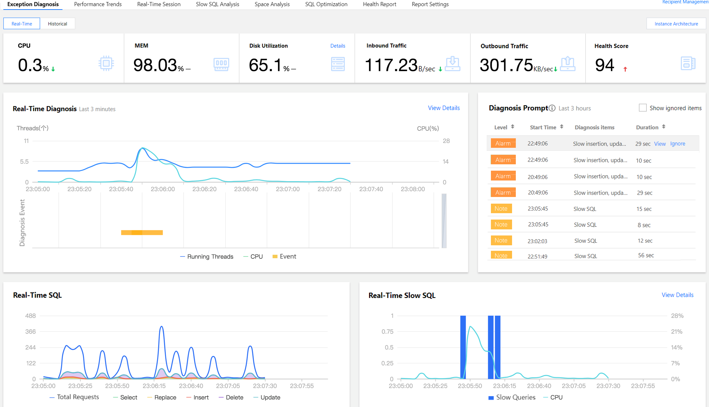The width and height of the screenshot is (709, 407).
Task: Click the Instance Architecture button
Action: coord(676,24)
